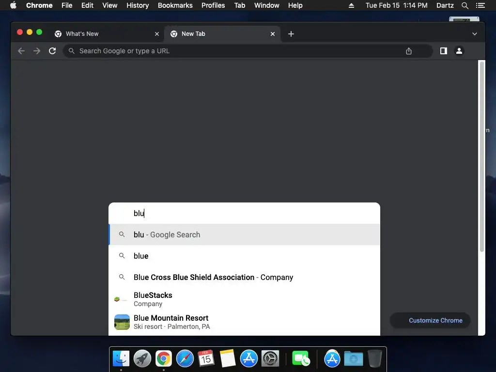Open Safari from the dock
The width and height of the screenshot is (496, 372).
185,359
